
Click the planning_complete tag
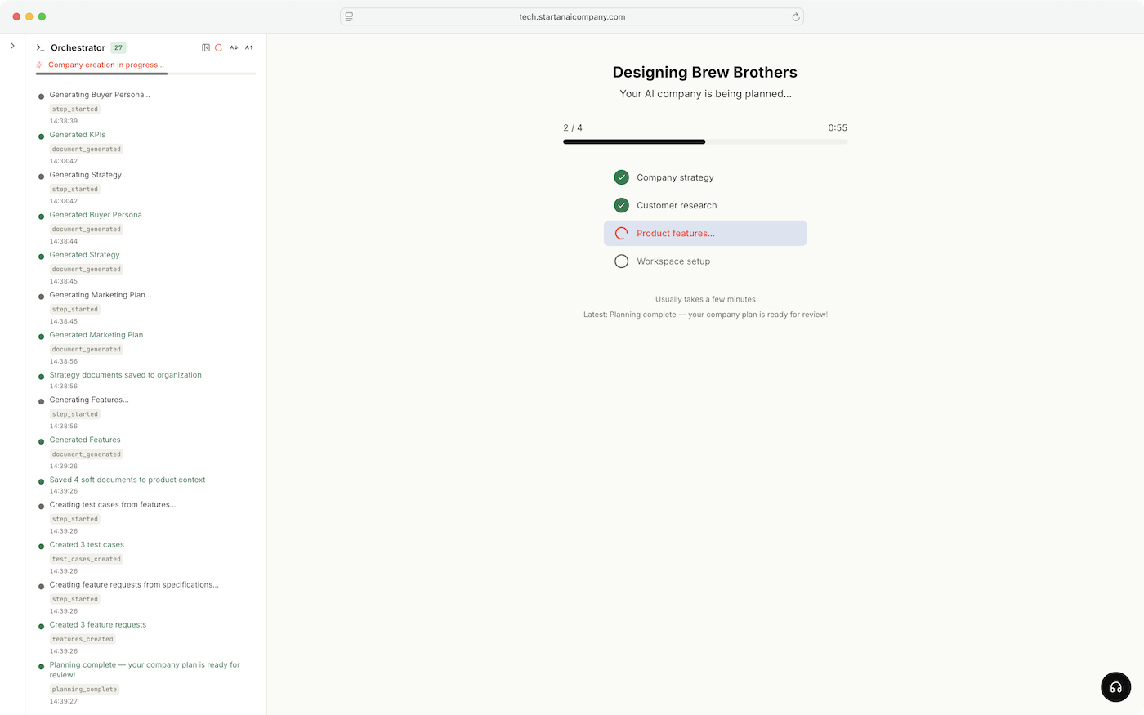[85, 690]
